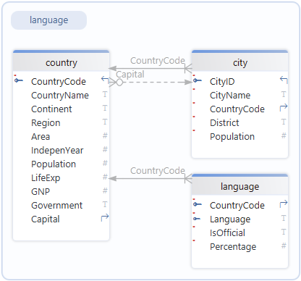301x281 pixels.
Task: Click the number type icon on city Population
Action: point(284,135)
